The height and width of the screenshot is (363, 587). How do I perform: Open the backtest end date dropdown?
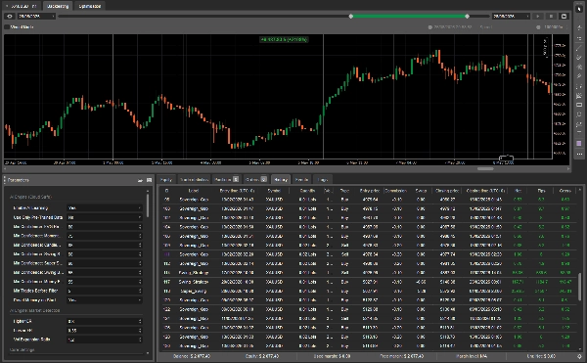click(512, 16)
